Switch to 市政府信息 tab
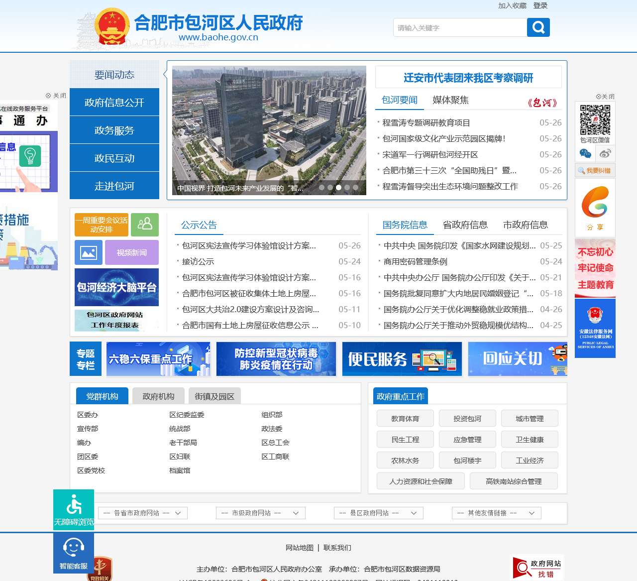The image size is (637, 581). click(526, 225)
